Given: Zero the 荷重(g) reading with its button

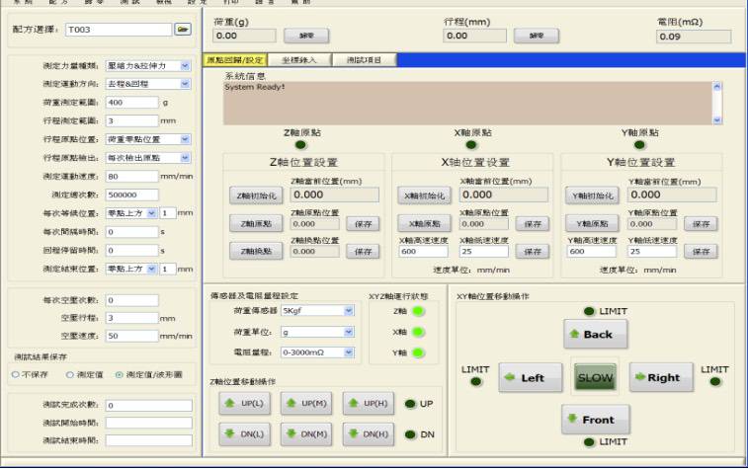Looking at the screenshot, I should (306, 36).
